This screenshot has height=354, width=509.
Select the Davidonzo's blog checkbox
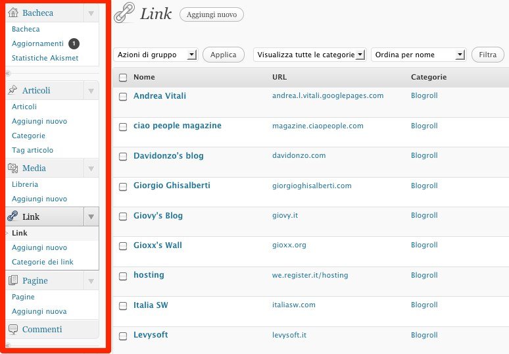[x=123, y=156]
